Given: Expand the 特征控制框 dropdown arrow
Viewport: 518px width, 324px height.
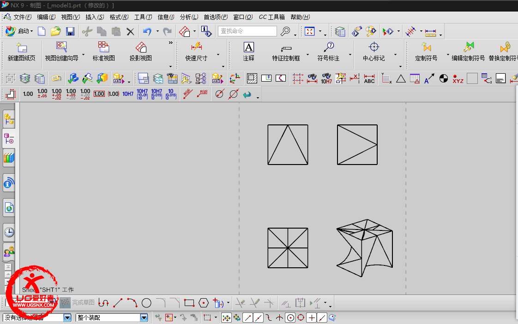Looking at the screenshot, I should tap(308, 54).
